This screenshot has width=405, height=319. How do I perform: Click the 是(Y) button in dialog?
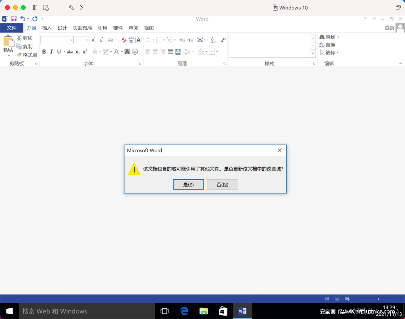click(x=188, y=184)
